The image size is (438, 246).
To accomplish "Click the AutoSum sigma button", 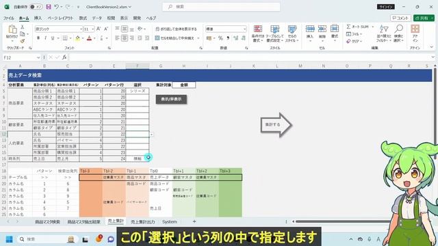I will point(357,27).
